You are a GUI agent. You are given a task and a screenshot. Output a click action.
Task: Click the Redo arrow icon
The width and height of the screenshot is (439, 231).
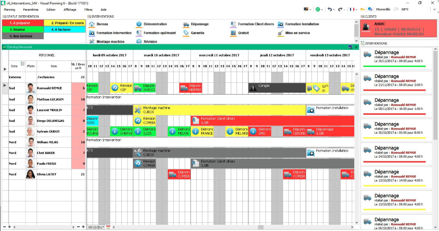pos(340,9)
